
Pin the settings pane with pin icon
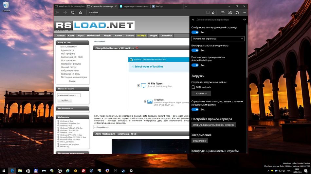(x=245, y=20)
